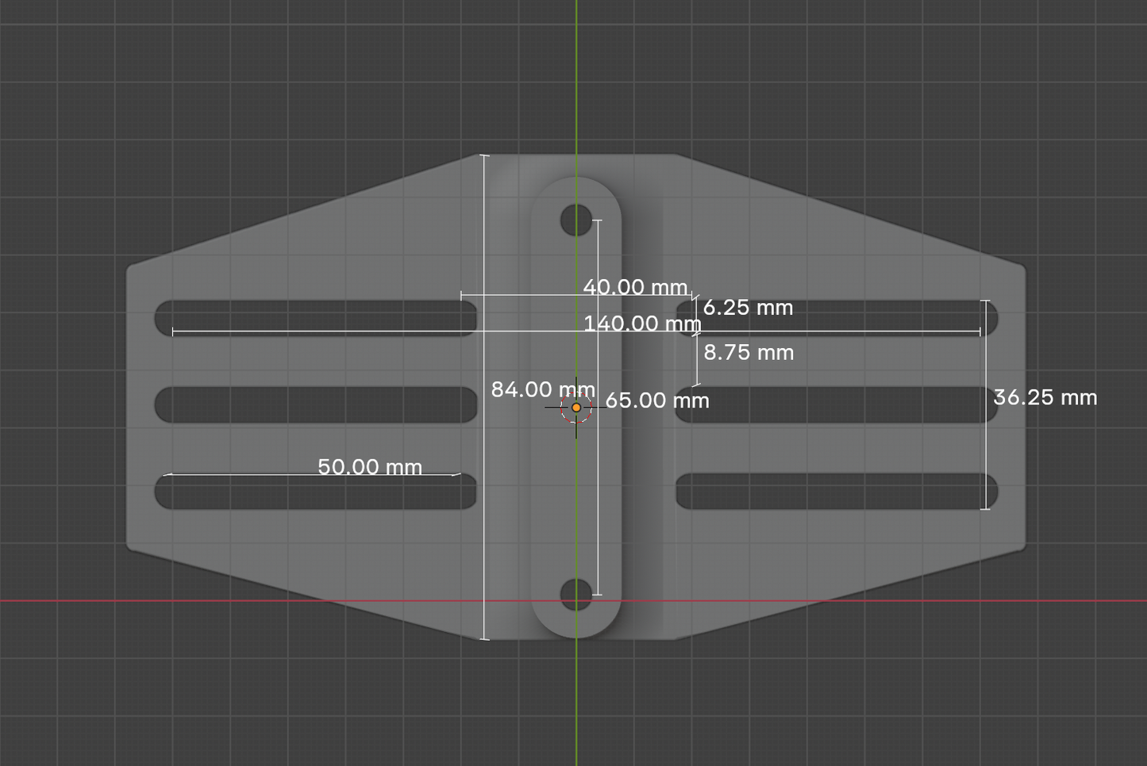
Task: Click the top circular mounting hole
Action: [x=576, y=220]
